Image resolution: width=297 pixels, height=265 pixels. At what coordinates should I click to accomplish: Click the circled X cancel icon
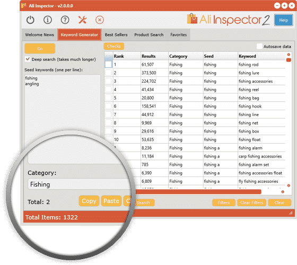click(100, 20)
